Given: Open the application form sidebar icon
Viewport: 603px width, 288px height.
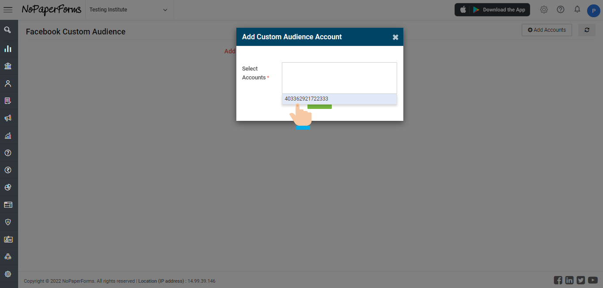Looking at the screenshot, I should [x=8, y=101].
